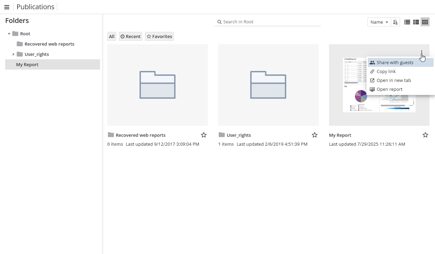
Task: Open the hamburger main menu
Action: pyautogui.click(x=7, y=7)
